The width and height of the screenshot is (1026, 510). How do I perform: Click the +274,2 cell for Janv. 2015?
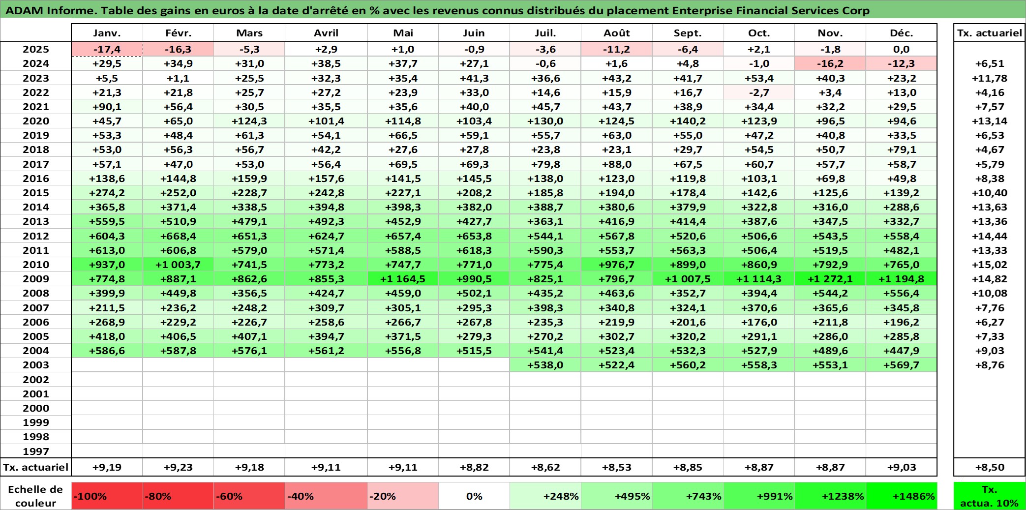click(107, 193)
